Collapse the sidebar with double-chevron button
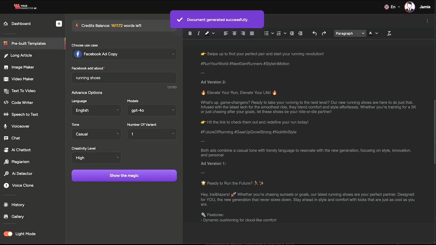436x245 pixels. pyautogui.click(x=59, y=24)
